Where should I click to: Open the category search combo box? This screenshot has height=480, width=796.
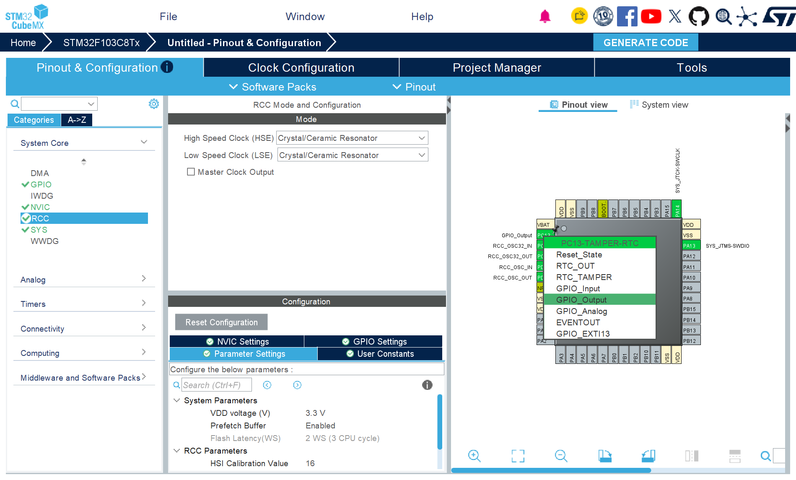pyautogui.click(x=59, y=104)
